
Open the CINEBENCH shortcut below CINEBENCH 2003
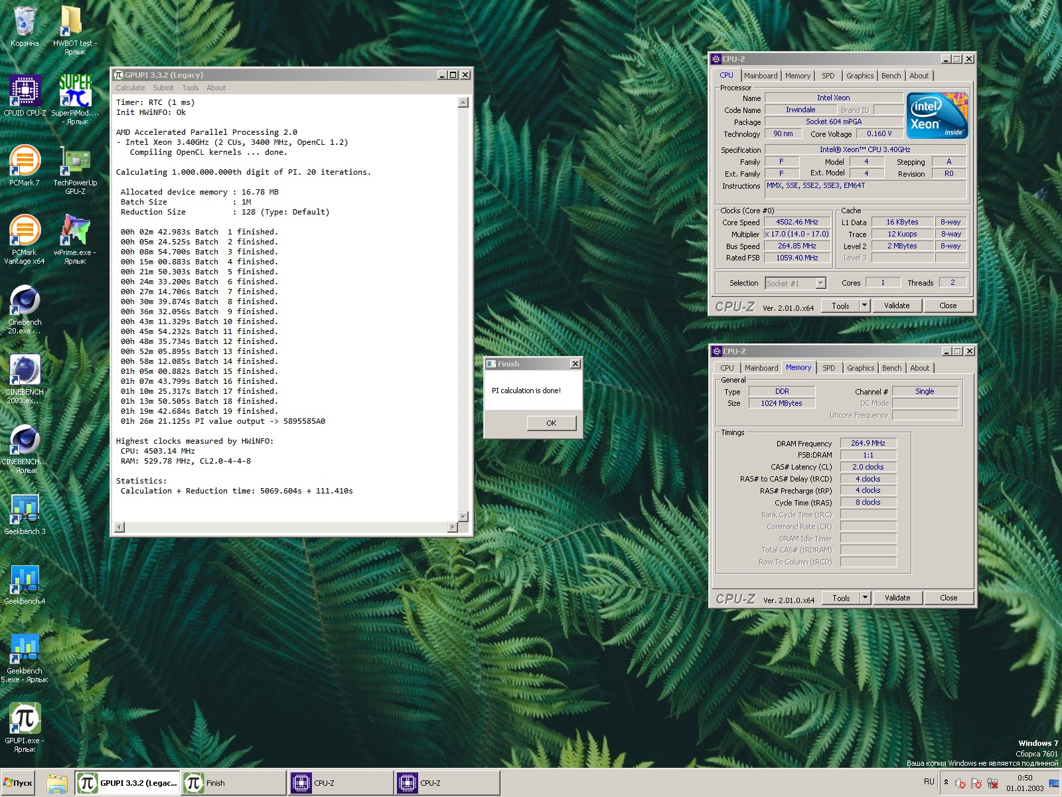25,448
